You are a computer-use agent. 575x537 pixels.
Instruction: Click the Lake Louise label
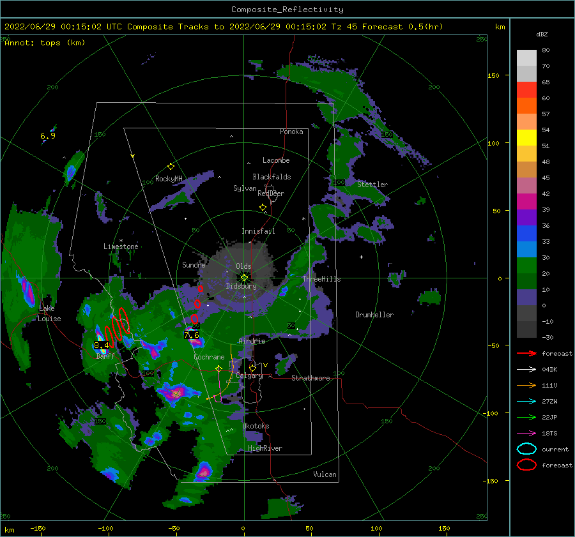49,314
